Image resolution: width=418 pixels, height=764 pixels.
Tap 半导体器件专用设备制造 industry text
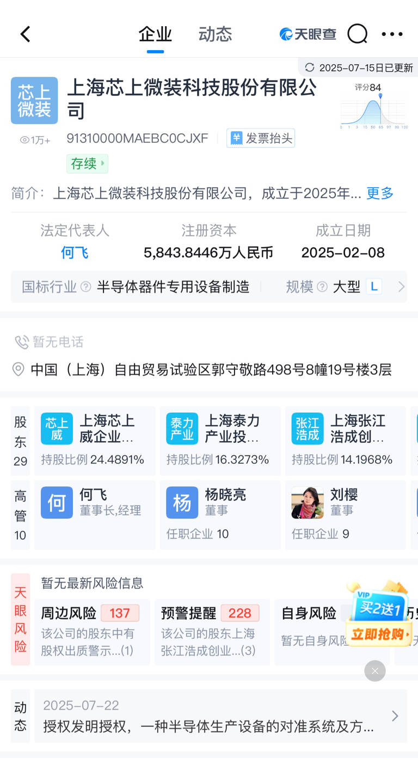tap(173, 287)
